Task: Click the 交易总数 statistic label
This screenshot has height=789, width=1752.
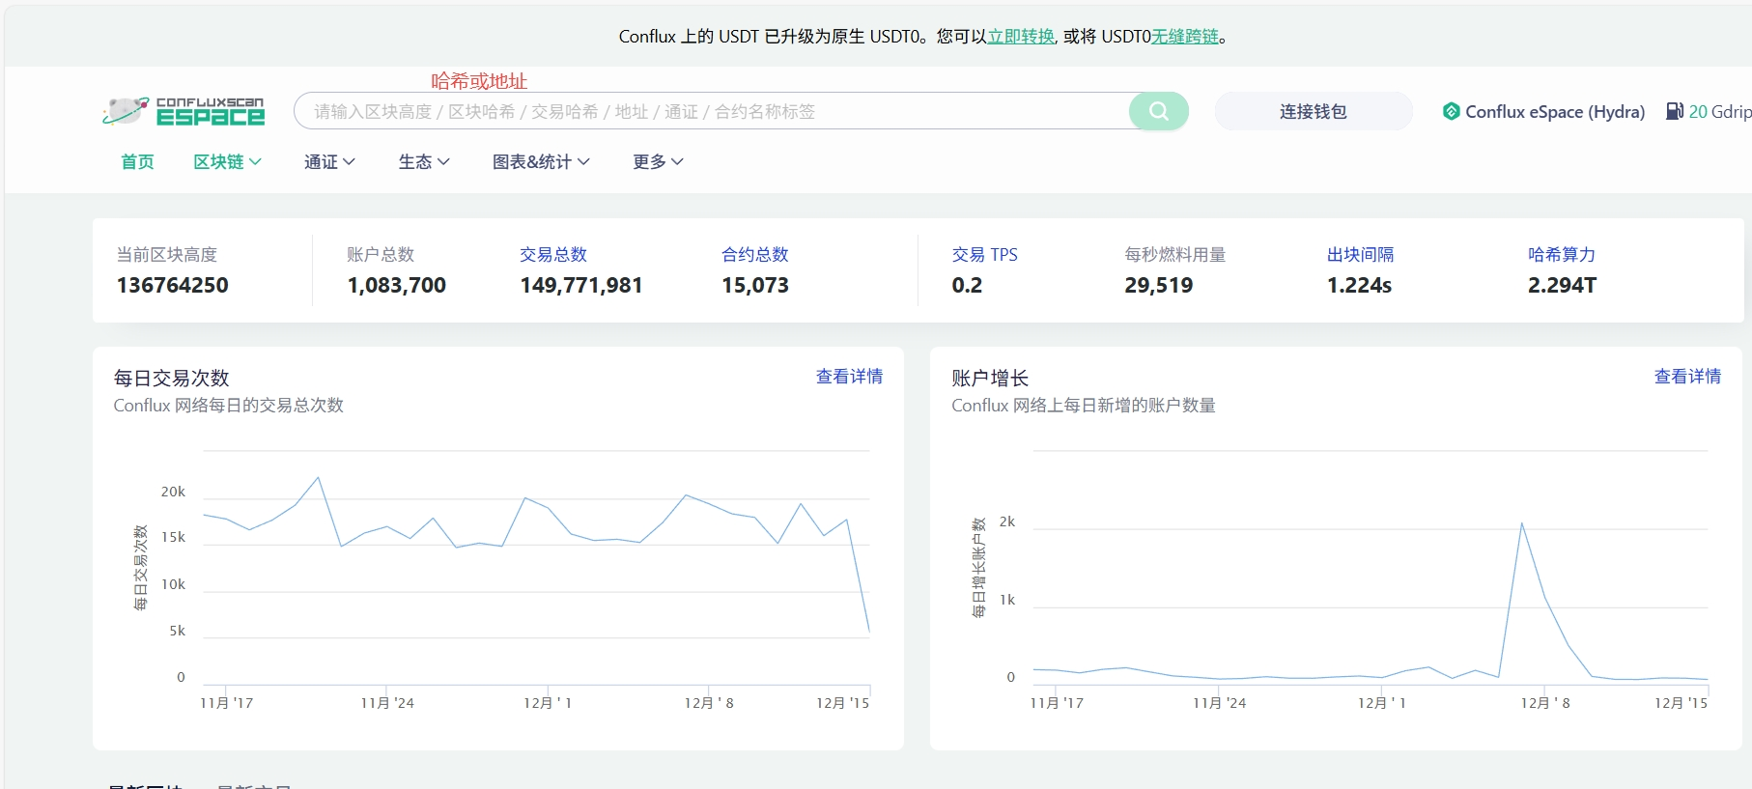Action: (553, 255)
